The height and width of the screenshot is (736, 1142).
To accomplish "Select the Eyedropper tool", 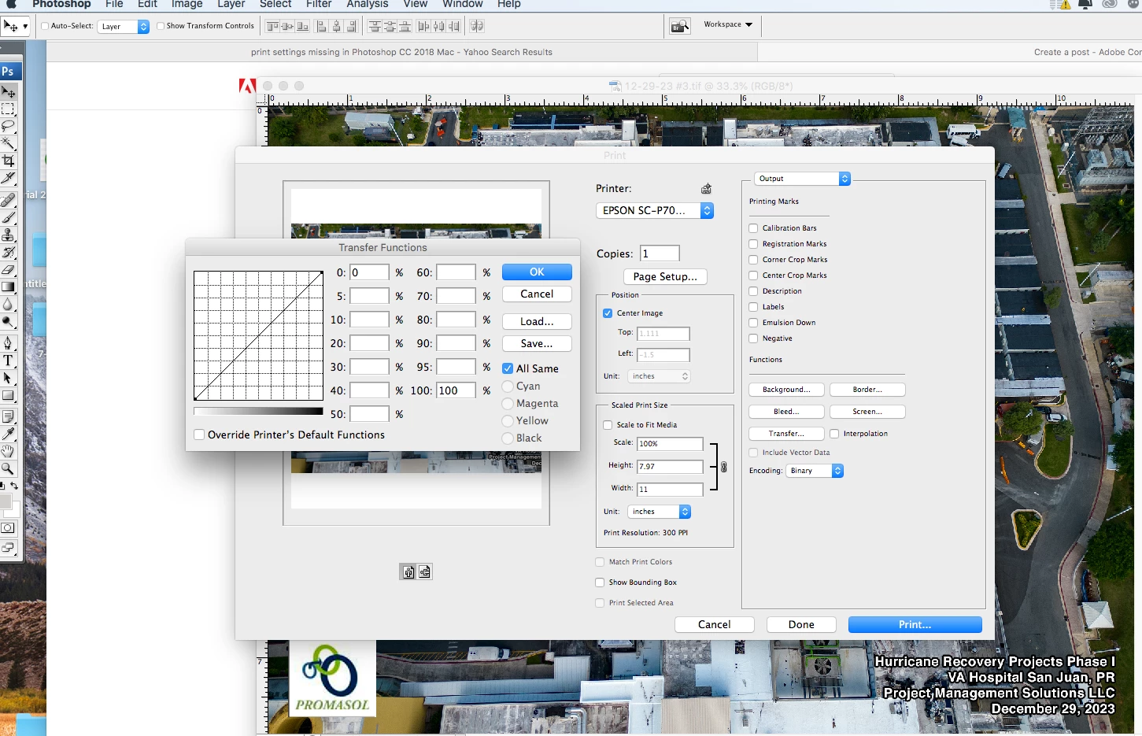I will coord(9,434).
